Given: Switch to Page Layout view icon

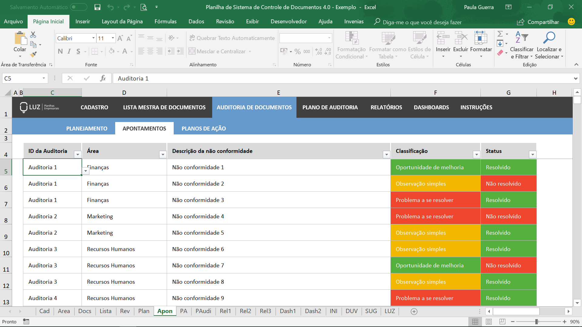Looking at the screenshot, I should click(489, 322).
